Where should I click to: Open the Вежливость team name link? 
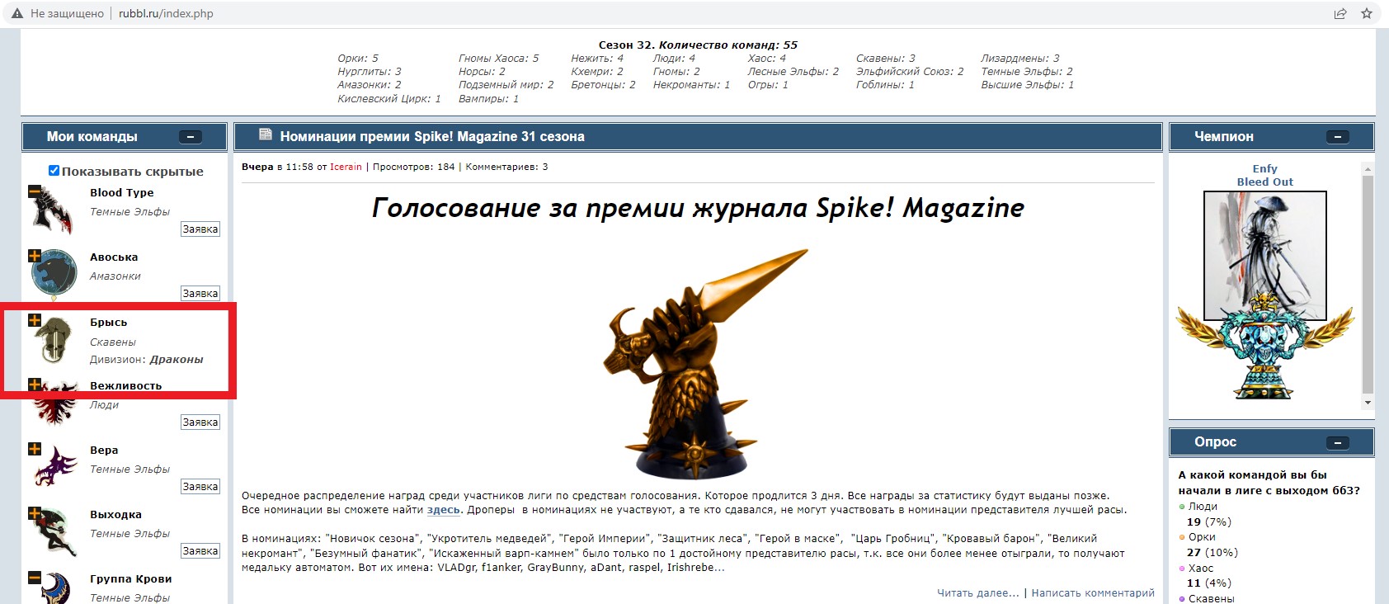click(126, 385)
